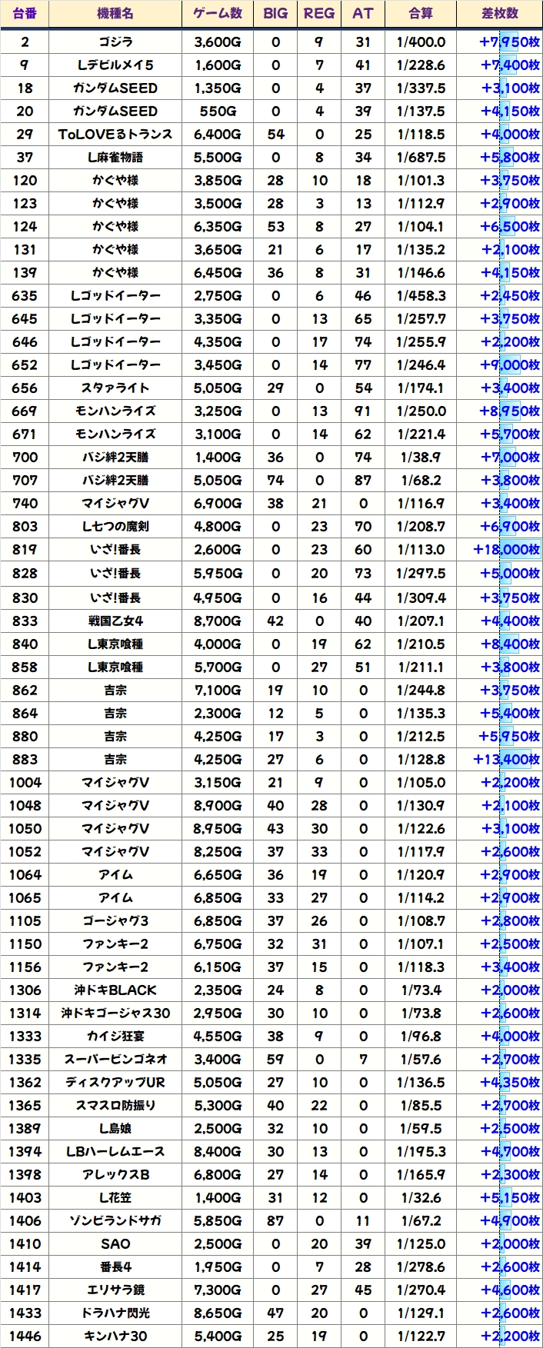
Task: Click the +9,000枚 difference value
Action: (x=510, y=365)
